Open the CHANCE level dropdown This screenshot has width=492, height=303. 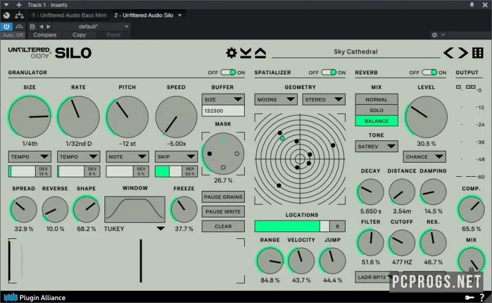[424, 156]
